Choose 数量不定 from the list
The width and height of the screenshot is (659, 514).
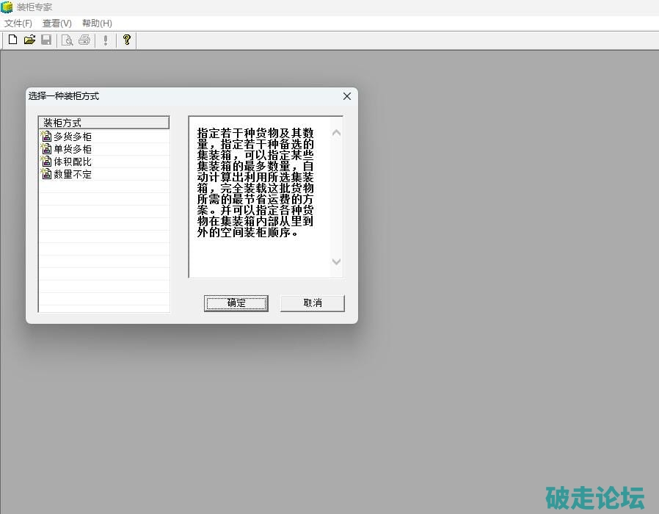(73, 175)
